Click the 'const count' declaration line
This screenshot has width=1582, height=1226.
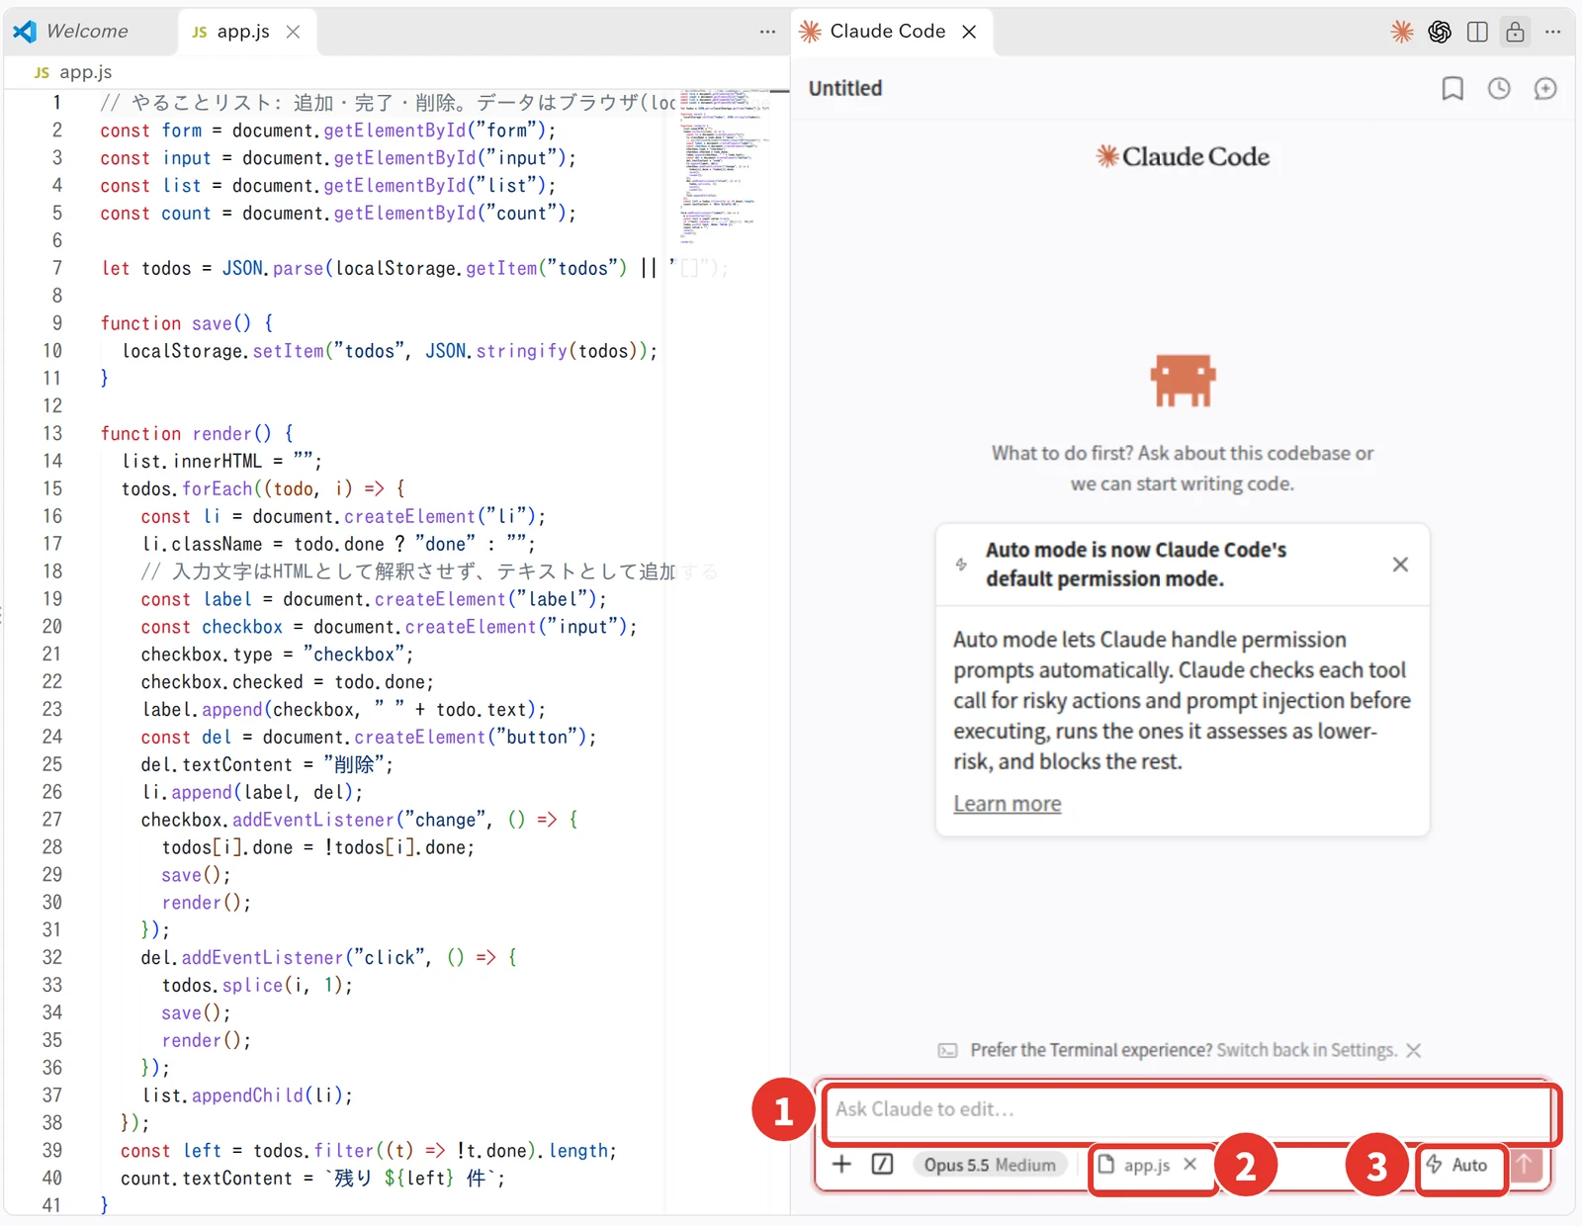(x=338, y=213)
